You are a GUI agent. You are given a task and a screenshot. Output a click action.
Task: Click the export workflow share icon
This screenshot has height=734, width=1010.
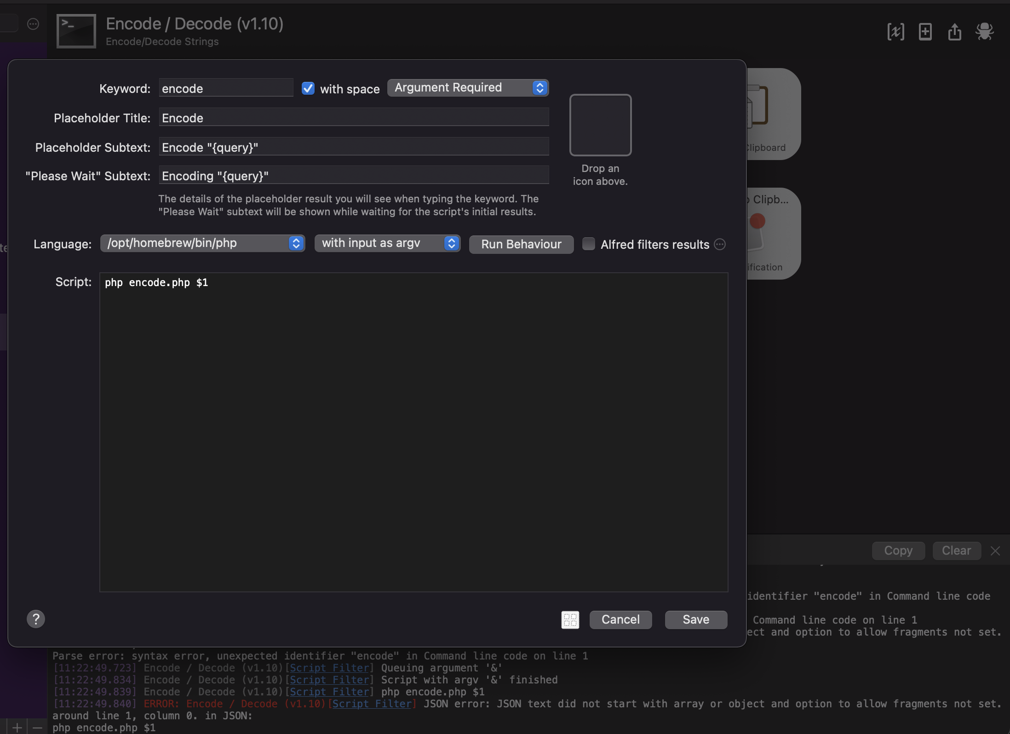coord(955,32)
